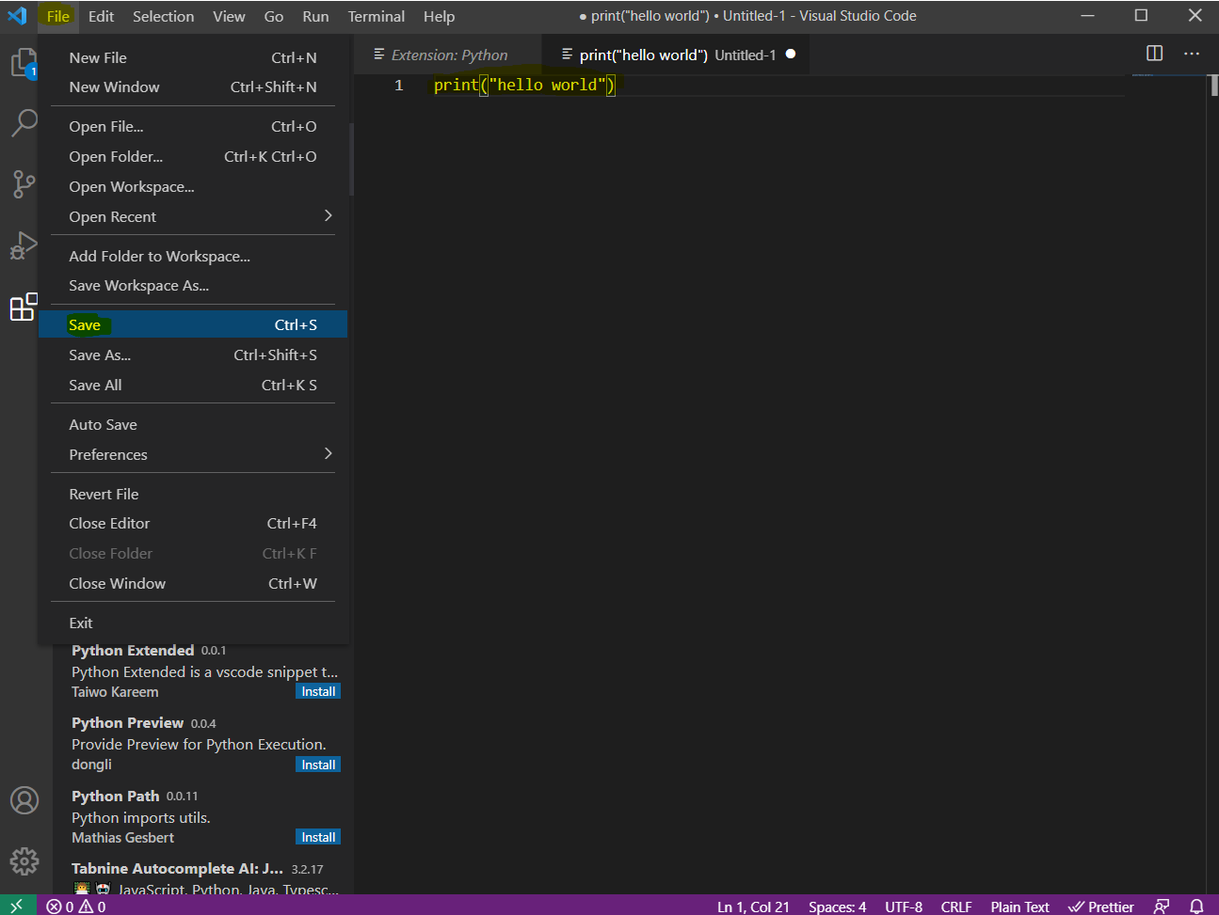Change indentation Spaces: 4 setting
The image size is (1219, 915).
point(837,907)
